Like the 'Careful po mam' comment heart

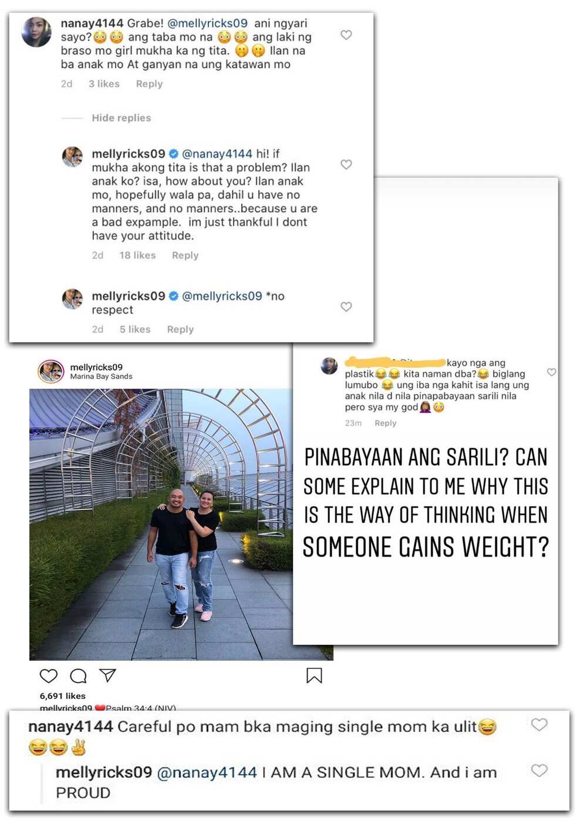coord(539,725)
